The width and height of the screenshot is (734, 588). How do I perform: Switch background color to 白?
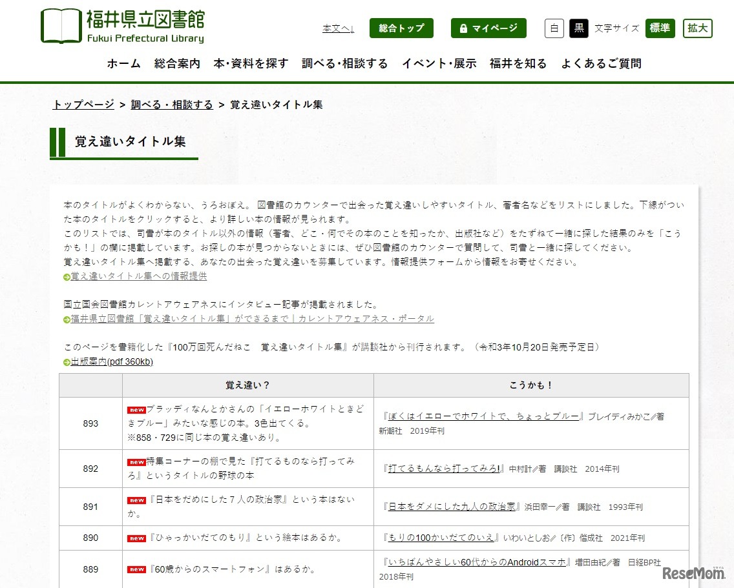tap(554, 28)
